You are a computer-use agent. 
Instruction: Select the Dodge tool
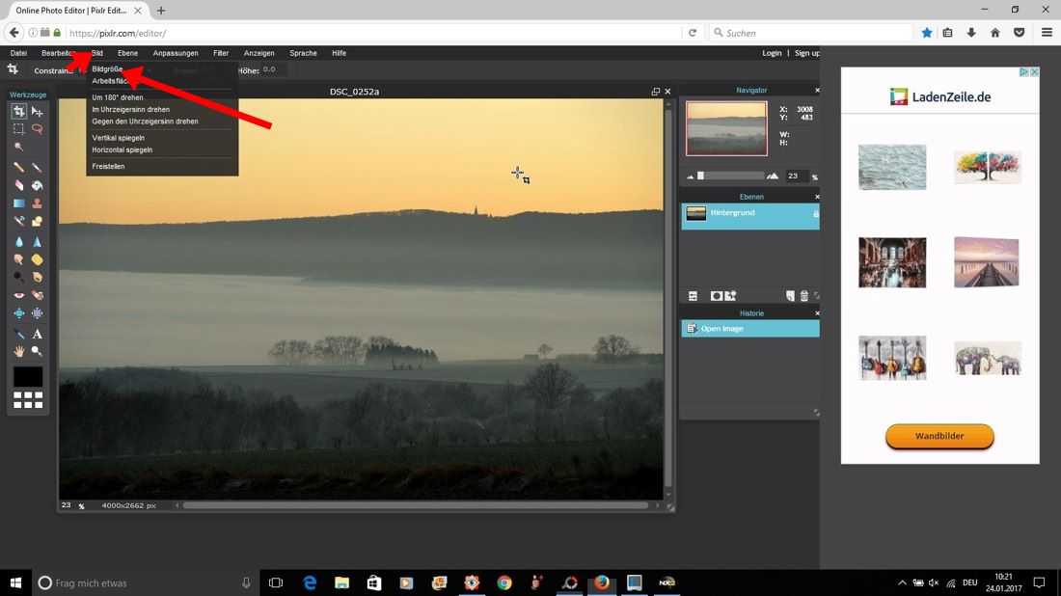click(19, 278)
